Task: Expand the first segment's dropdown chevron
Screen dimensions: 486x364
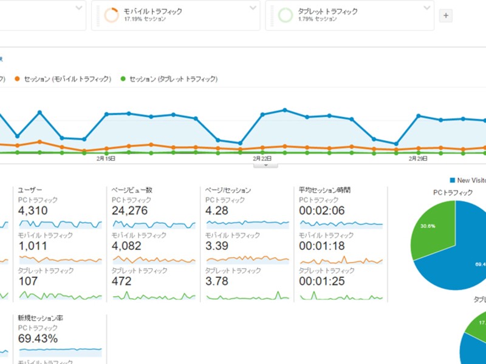Action: point(78,8)
